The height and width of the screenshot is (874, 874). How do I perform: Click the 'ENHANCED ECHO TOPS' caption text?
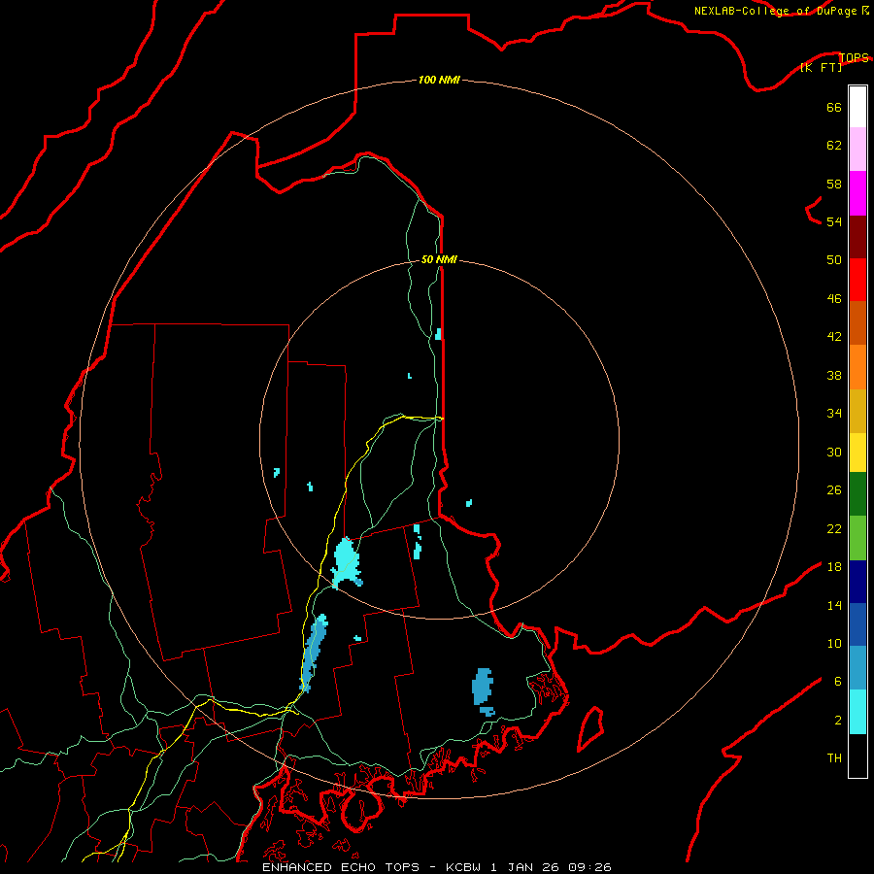tap(341, 867)
